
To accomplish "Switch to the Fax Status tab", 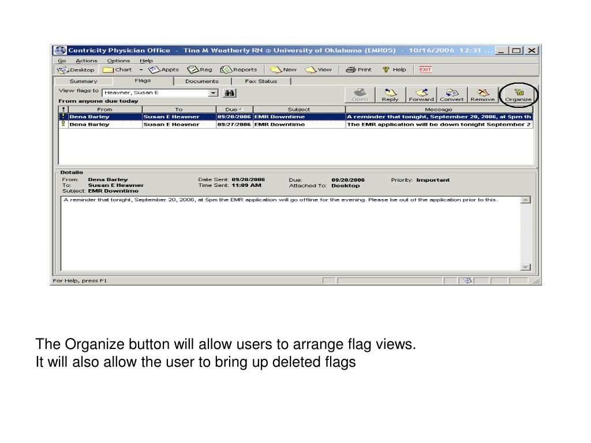I will point(261,81).
